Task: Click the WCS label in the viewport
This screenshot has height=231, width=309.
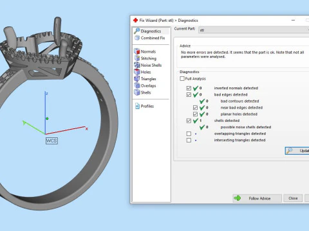Action: [51, 141]
